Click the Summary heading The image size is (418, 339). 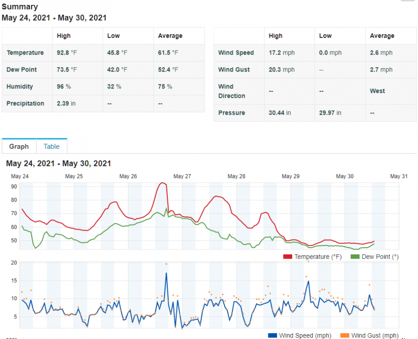click(x=20, y=7)
